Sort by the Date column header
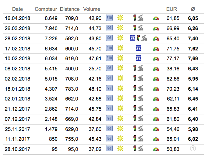 pyautogui.click(x=17, y=9)
